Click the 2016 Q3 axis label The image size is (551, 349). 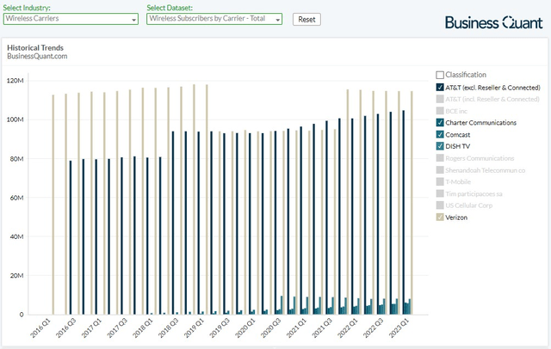[x=66, y=328]
